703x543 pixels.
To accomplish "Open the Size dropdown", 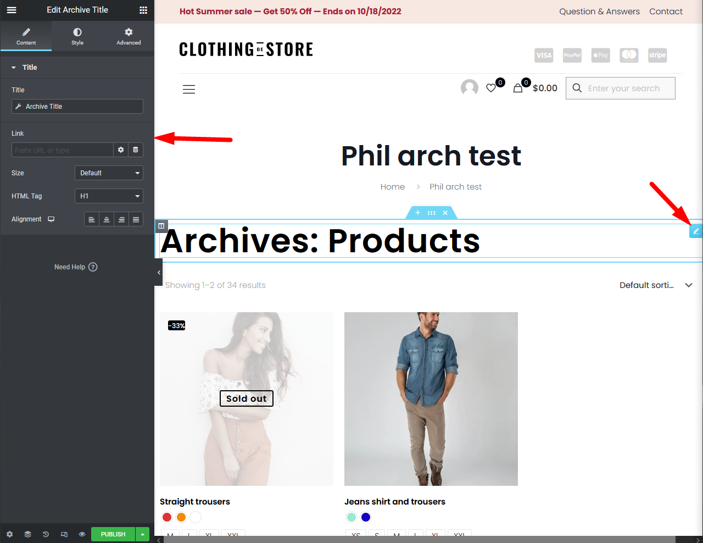I will 109,173.
